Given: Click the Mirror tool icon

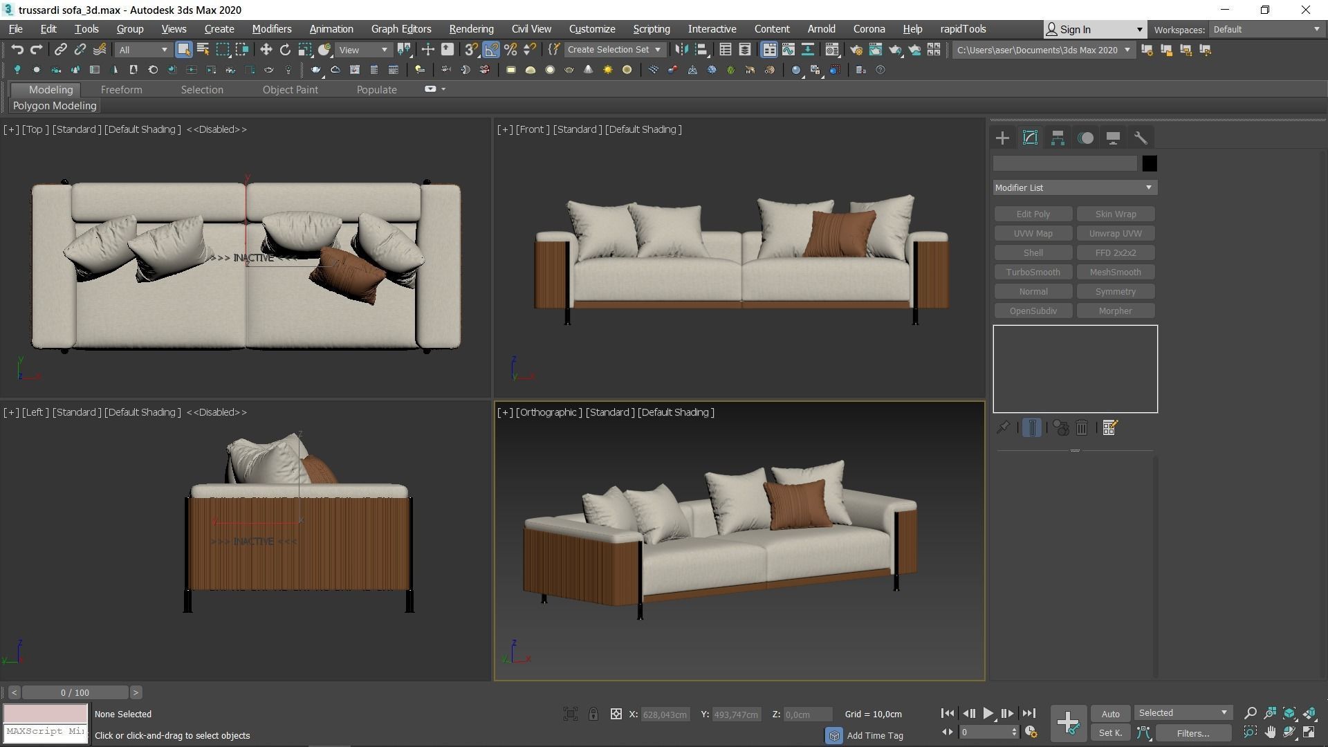Looking at the screenshot, I should click(x=681, y=49).
